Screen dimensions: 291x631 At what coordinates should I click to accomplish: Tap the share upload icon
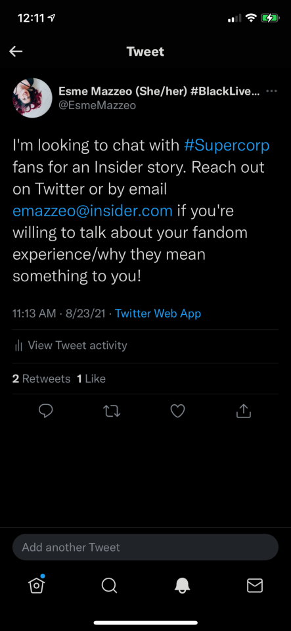(x=244, y=411)
